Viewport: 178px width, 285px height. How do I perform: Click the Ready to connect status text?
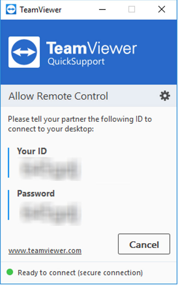pyautogui.click(x=80, y=273)
